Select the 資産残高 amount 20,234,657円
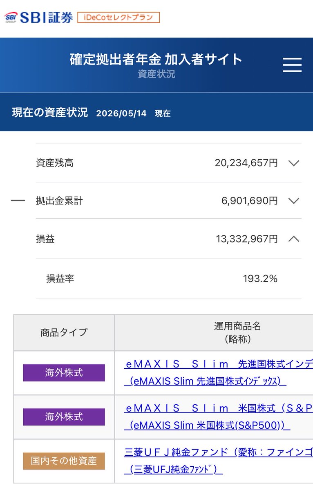Screen dimensions: 313x490 (246, 163)
